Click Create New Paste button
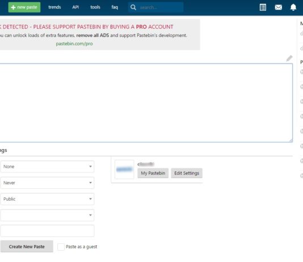This screenshot has width=303, height=262. coord(27,247)
